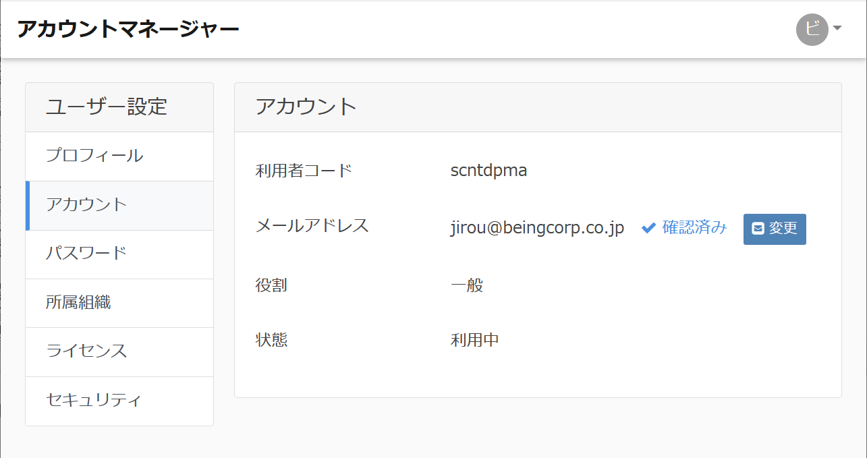
Task: Click the アカウントマネージャー app title
Action: click(x=128, y=30)
